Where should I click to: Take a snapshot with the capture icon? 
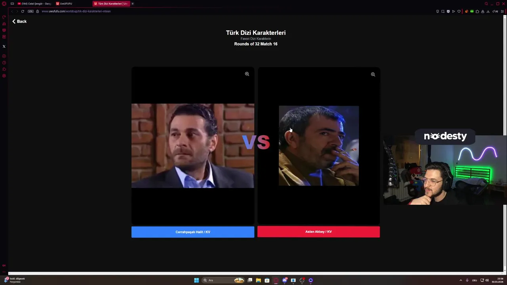(x=443, y=11)
